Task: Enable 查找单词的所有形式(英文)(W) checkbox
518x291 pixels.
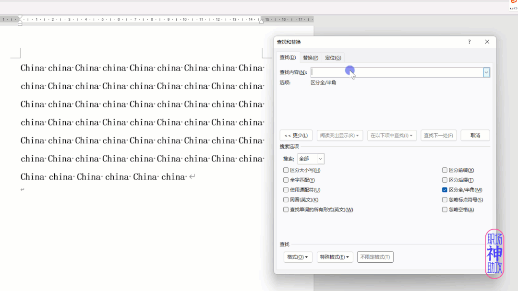Action: click(286, 210)
